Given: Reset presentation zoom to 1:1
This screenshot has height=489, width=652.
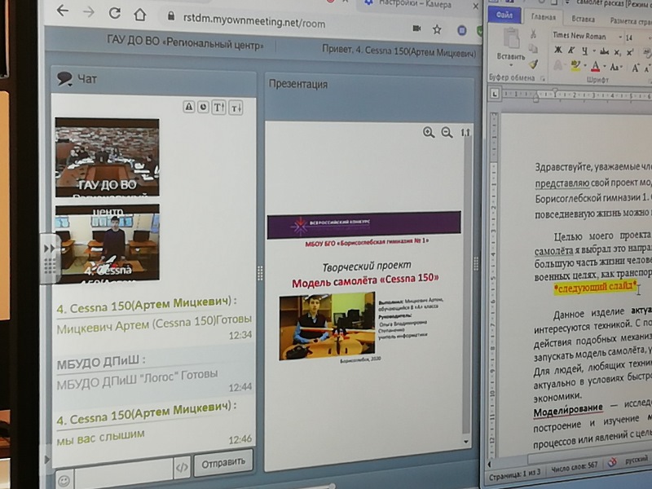Looking at the screenshot, I should [x=465, y=133].
